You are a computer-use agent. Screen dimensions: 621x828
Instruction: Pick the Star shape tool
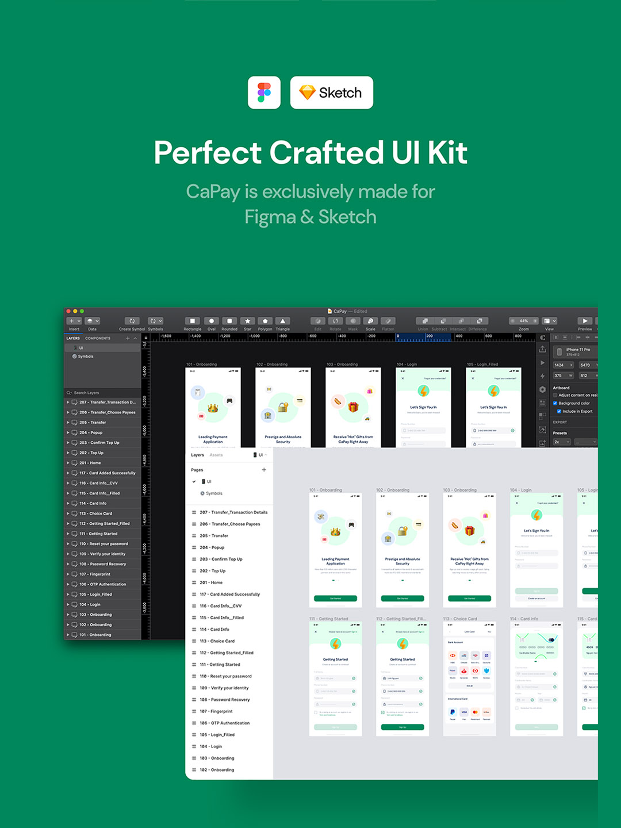click(x=247, y=321)
